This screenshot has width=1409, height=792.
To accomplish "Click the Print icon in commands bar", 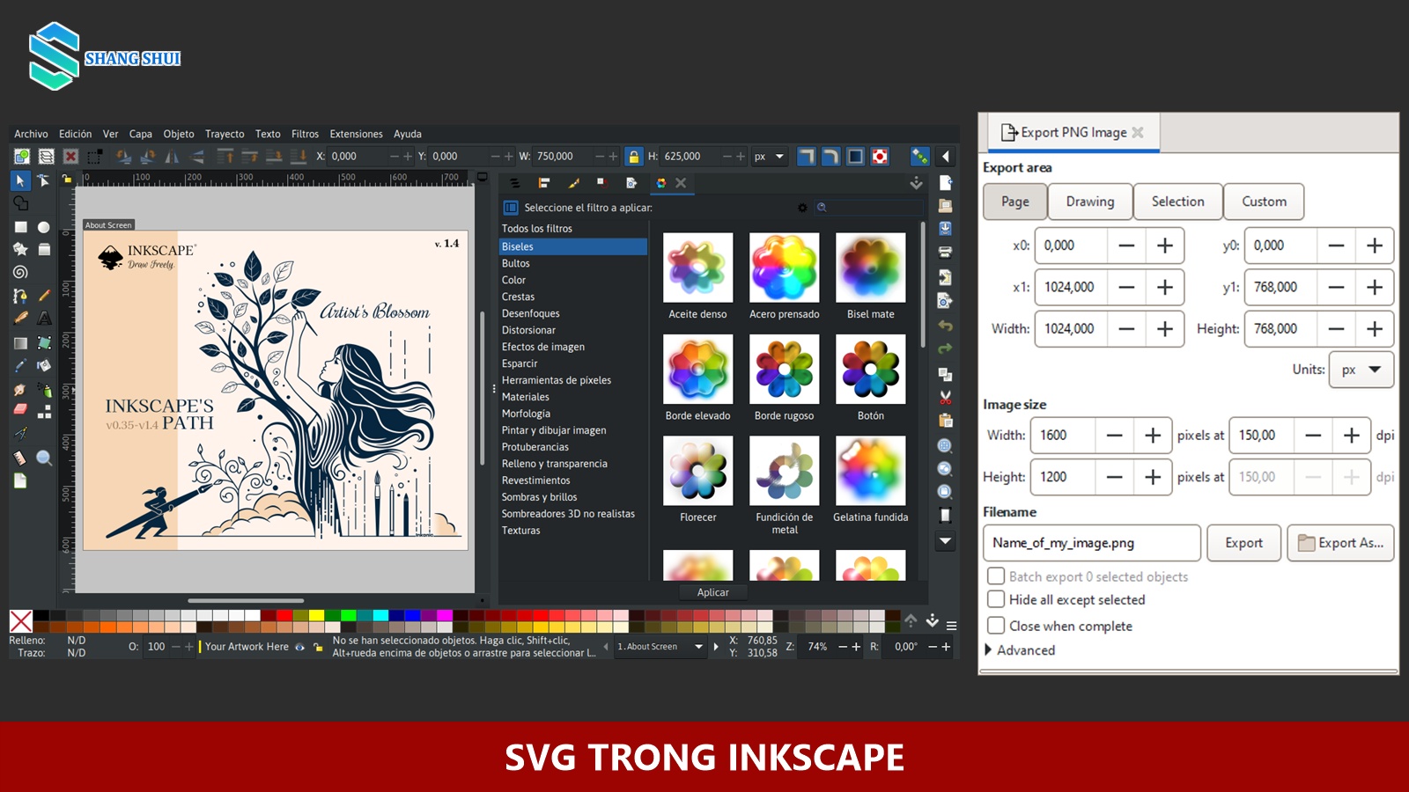I will point(945,253).
